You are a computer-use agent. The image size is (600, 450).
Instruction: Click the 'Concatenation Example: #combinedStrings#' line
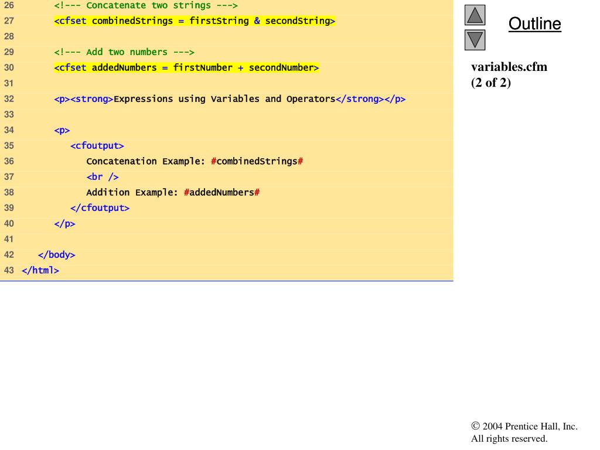[195, 162]
